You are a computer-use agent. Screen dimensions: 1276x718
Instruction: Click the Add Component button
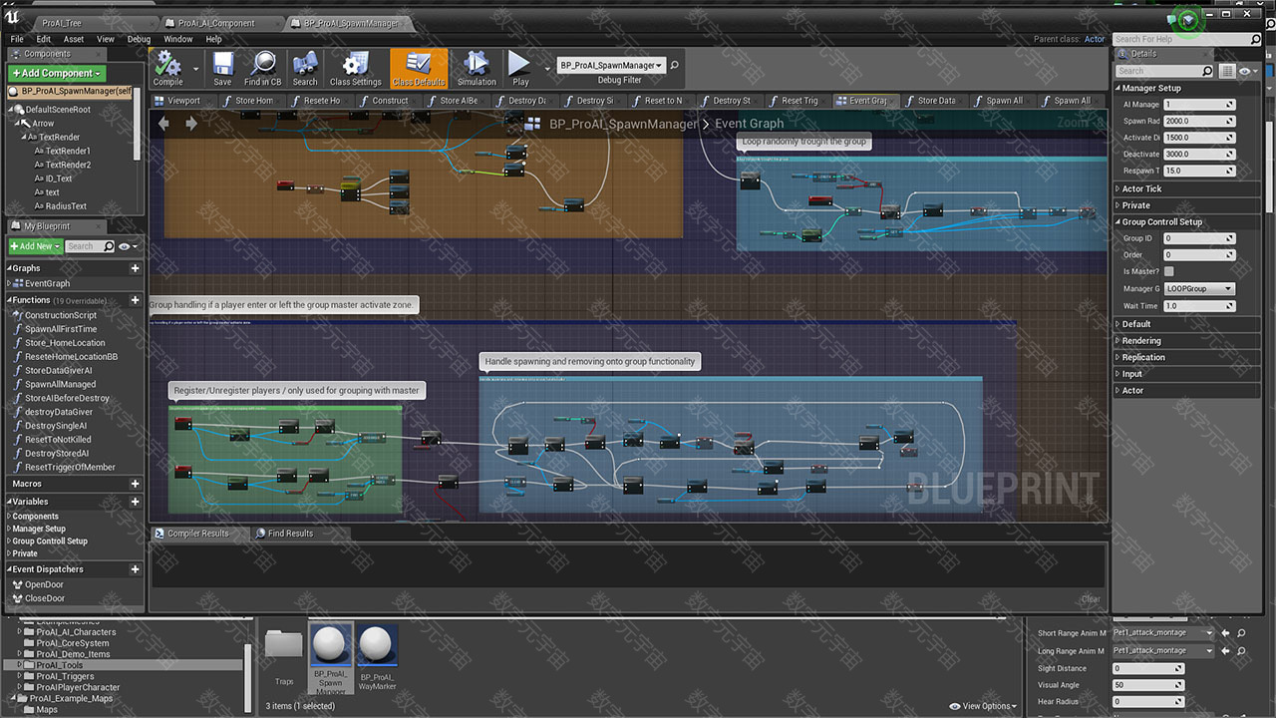pos(56,73)
